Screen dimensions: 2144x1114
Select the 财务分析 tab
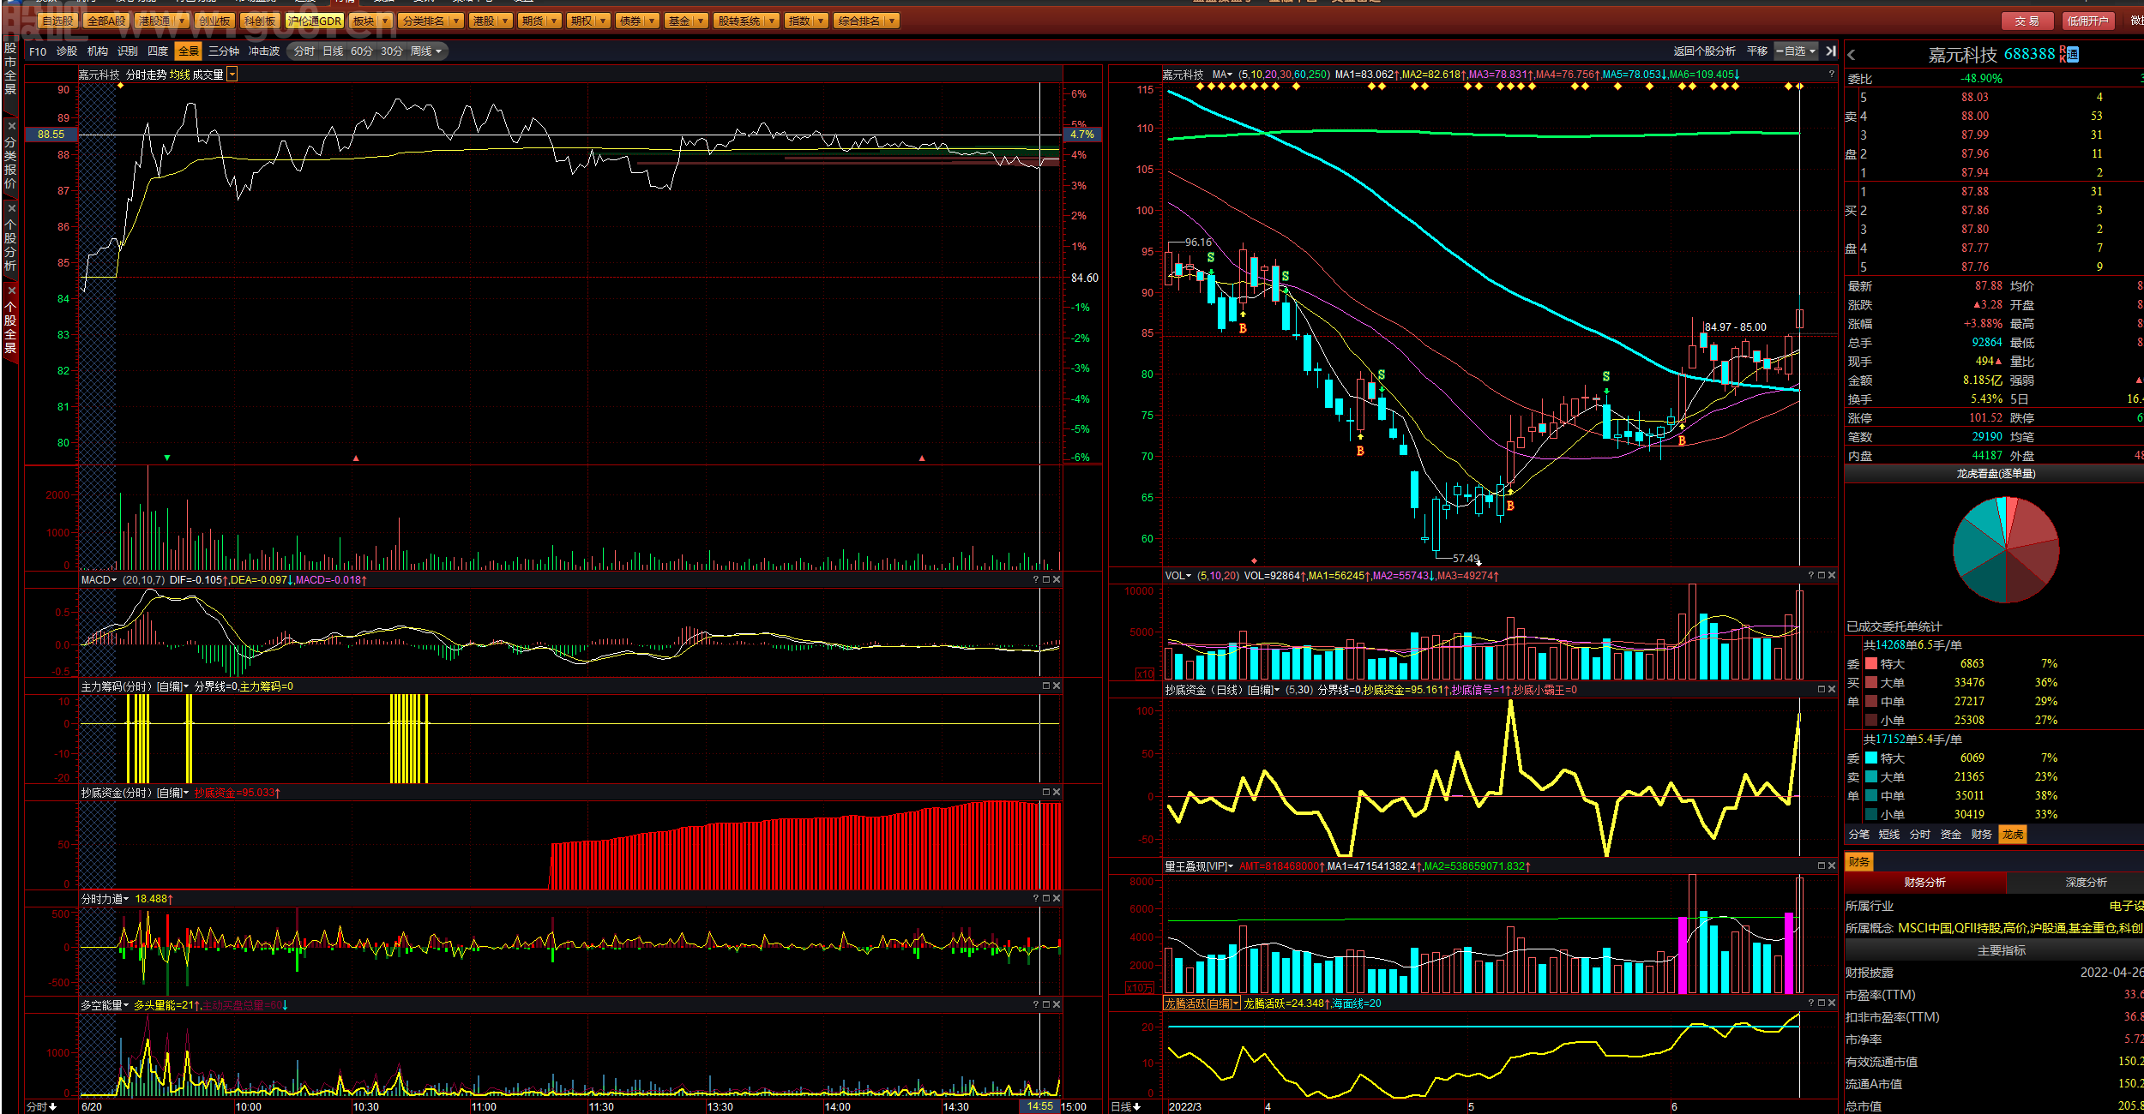pos(1925,883)
